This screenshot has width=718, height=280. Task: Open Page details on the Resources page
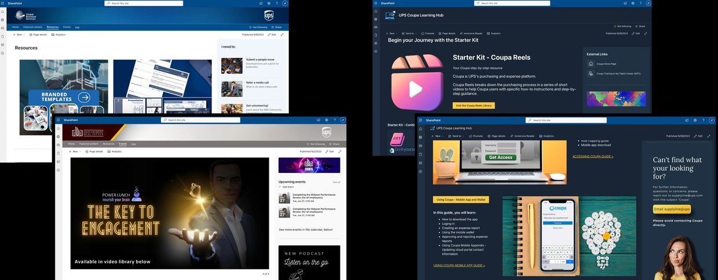click(x=38, y=35)
